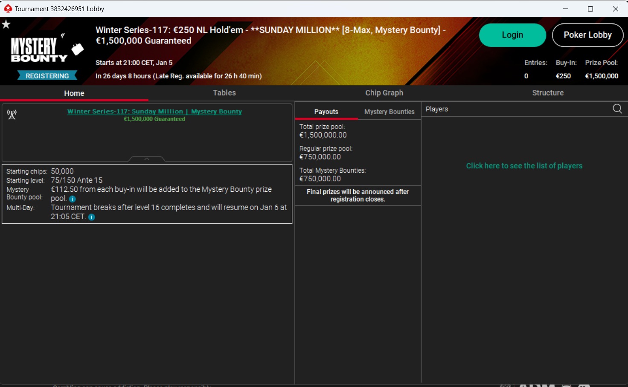Toggle the favorite star icon
Viewport: 628px width, 387px height.
pyautogui.click(x=6, y=24)
